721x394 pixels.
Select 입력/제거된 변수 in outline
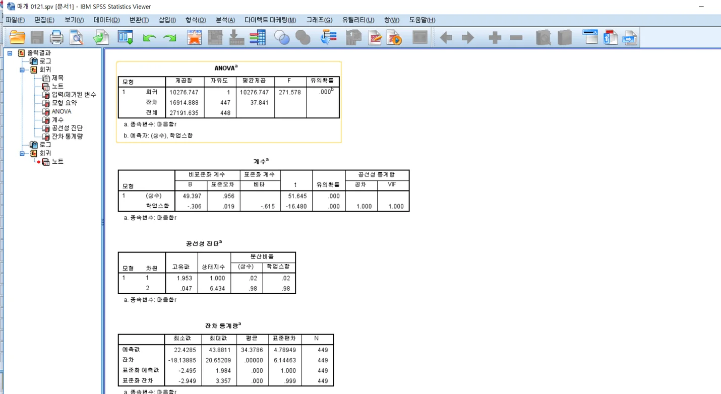[x=74, y=95]
